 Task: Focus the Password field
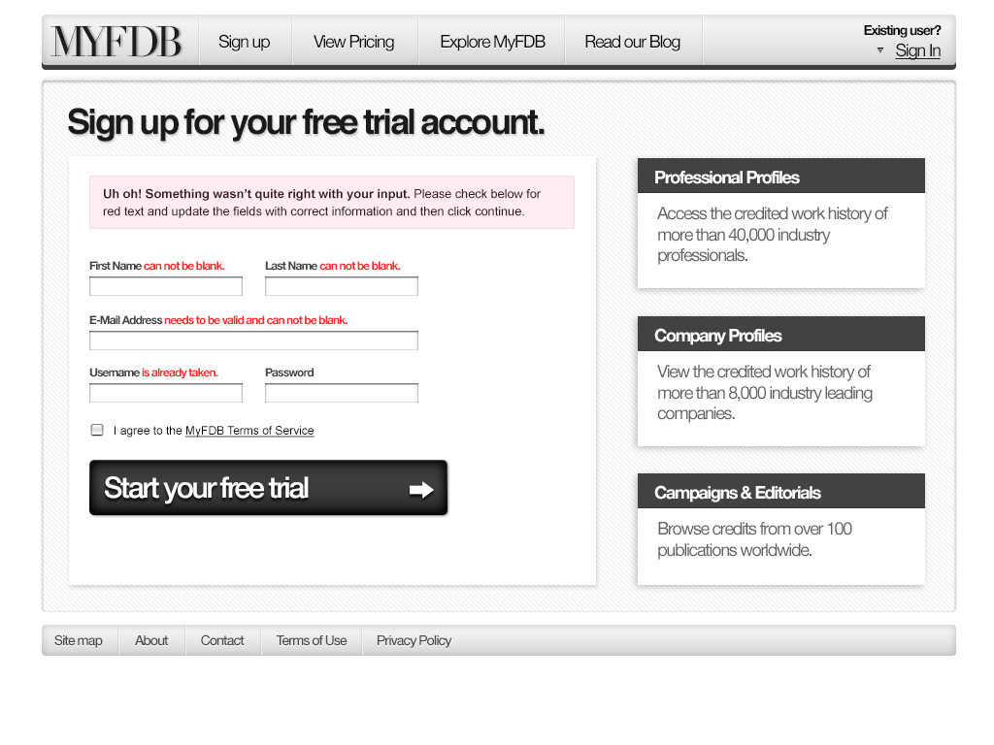click(342, 393)
